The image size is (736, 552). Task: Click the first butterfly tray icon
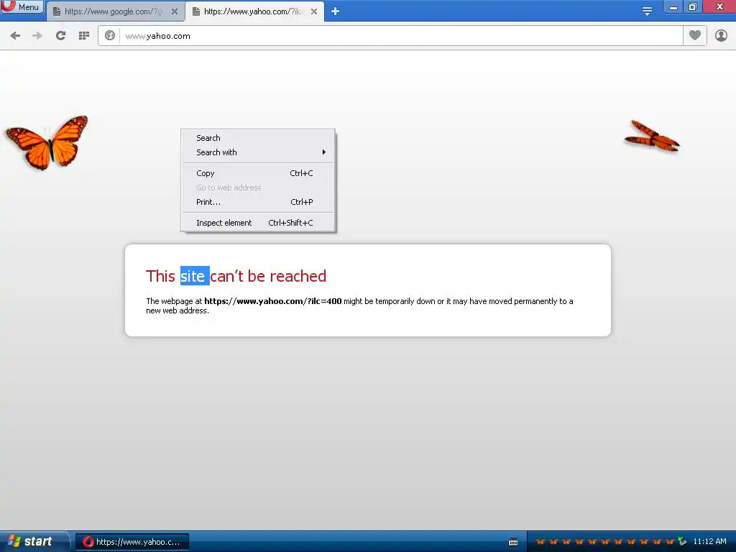coord(540,542)
